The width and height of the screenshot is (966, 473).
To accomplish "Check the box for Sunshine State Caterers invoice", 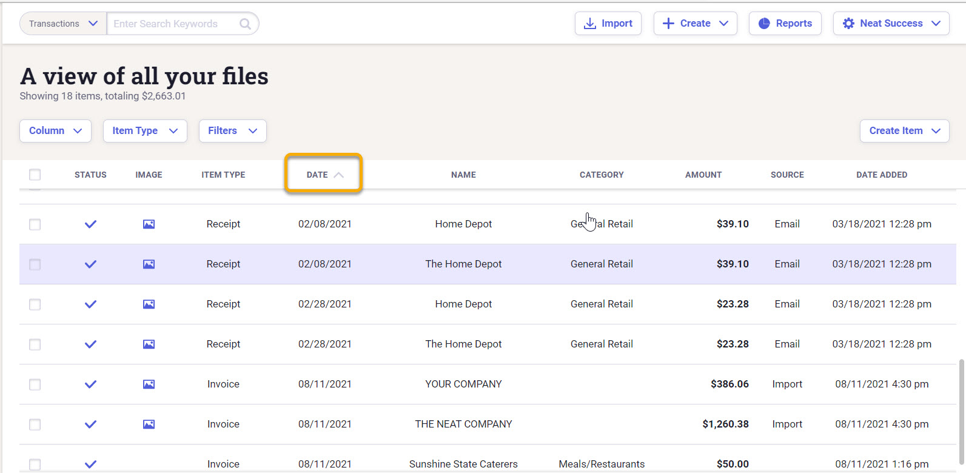I will (35, 465).
